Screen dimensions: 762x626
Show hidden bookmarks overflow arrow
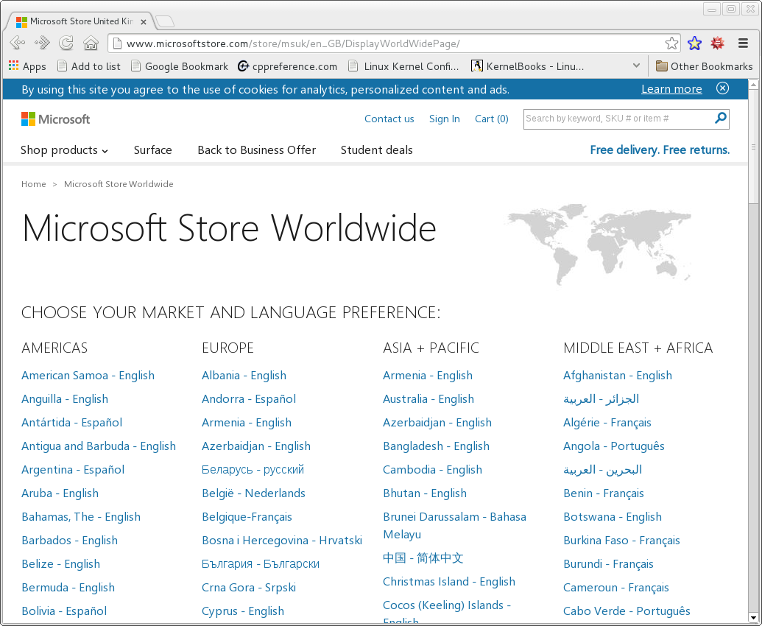[x=636, y=66]
